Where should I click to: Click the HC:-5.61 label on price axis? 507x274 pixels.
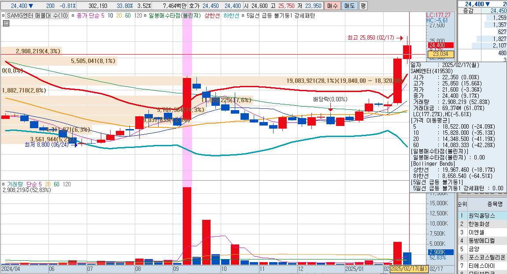point(437,20)
